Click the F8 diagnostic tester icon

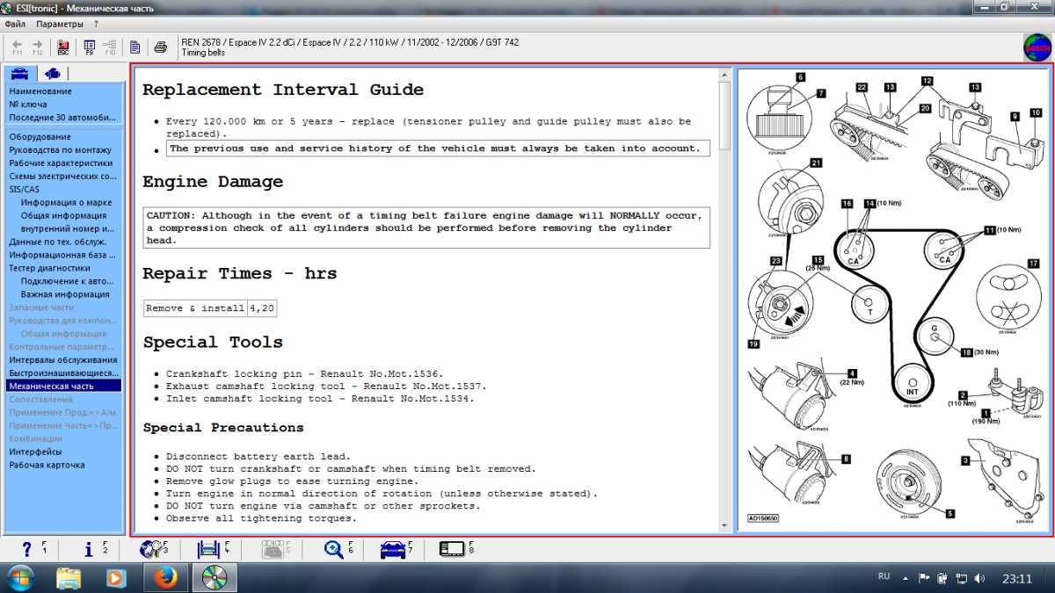[x=452, y=550]
